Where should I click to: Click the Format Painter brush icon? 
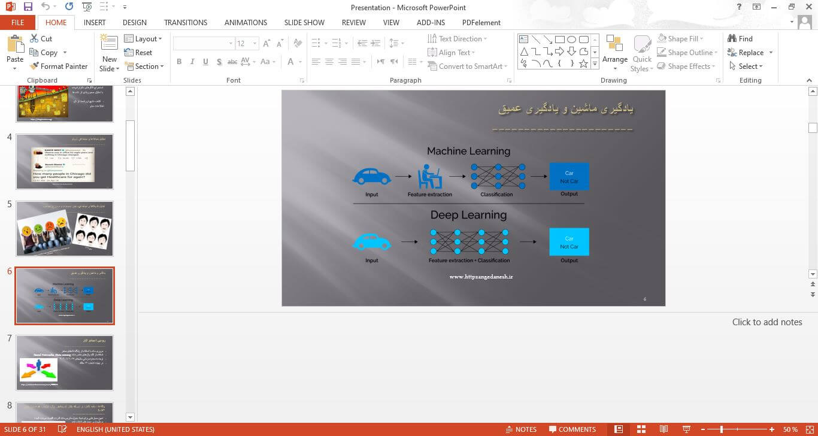coord(35,66)
